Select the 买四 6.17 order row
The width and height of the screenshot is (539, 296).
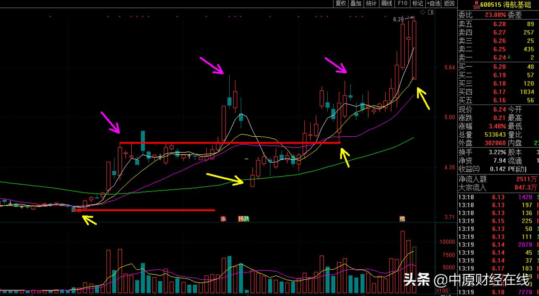tap(498, 92)
